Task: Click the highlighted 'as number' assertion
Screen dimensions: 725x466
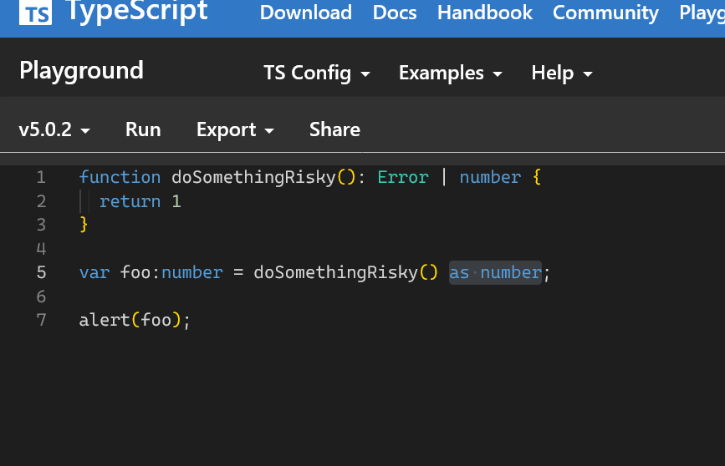Action: [495, 272]
